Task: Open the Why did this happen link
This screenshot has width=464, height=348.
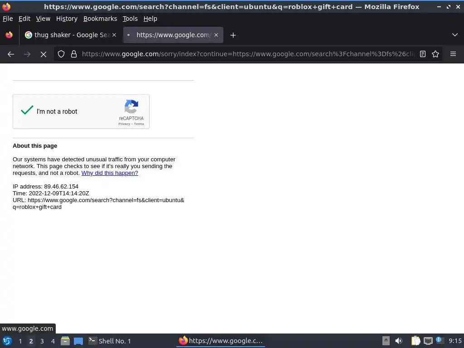Action: pos(110,173)
